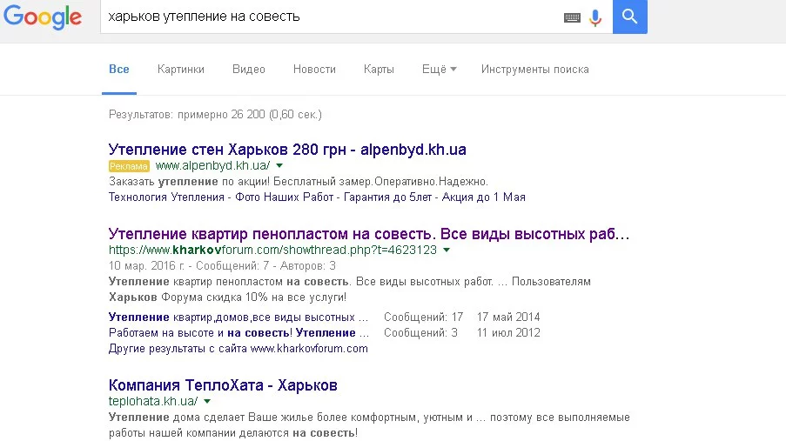Open Акция до 1 Мая sitelink
786x441 pixels.
pyautogui.click(x=484, y=197)
